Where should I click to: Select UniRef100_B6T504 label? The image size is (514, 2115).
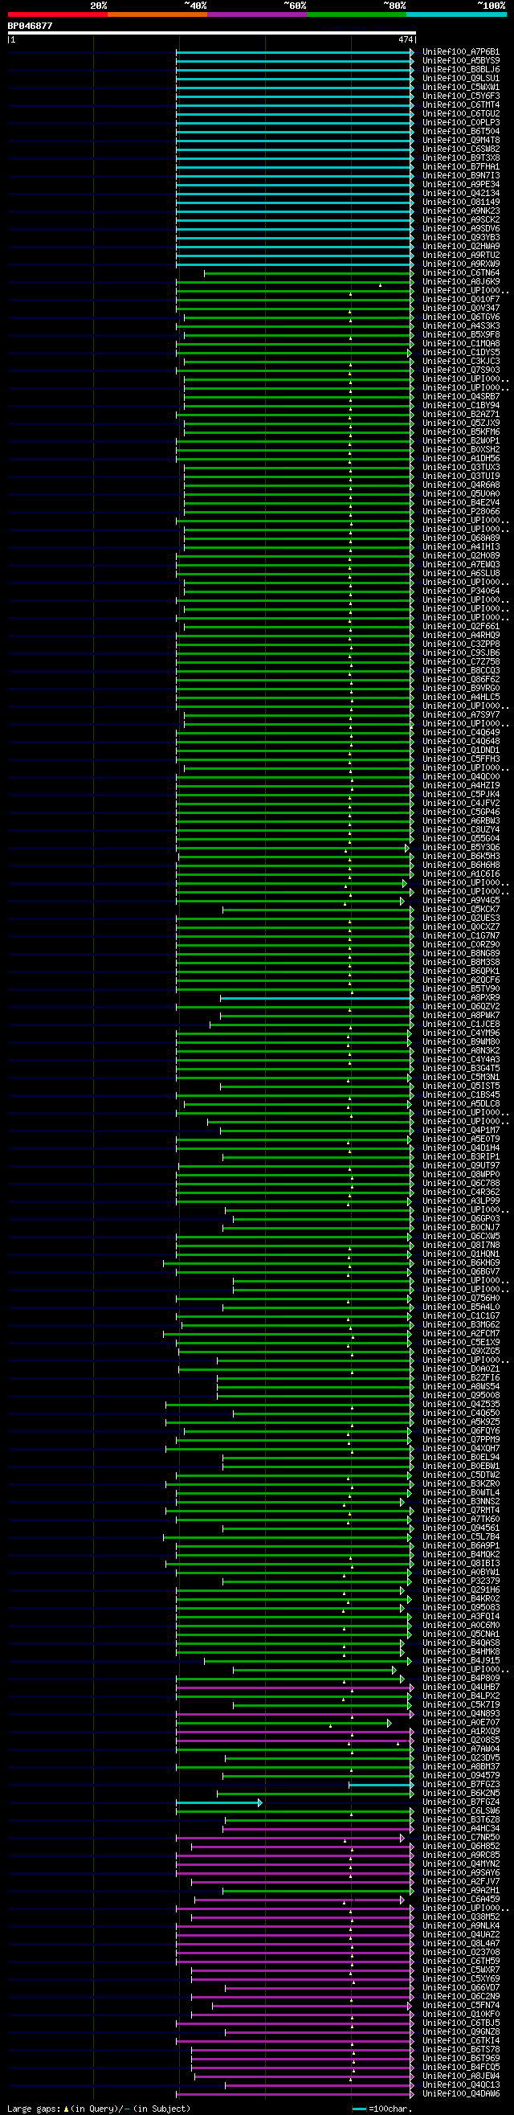(x=461, y=131)
